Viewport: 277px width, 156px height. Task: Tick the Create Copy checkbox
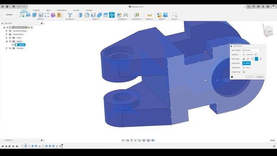coord(244,72)
